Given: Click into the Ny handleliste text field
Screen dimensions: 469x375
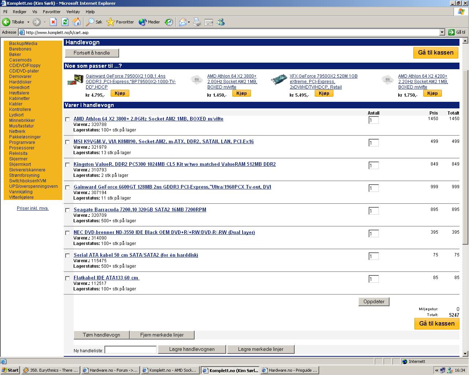Looking at the screenshot, I should (x=130, y=350).
